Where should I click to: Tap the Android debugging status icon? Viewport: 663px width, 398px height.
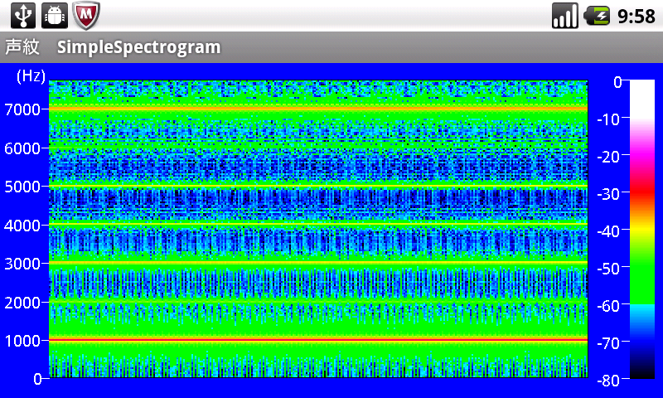point(55,16)
